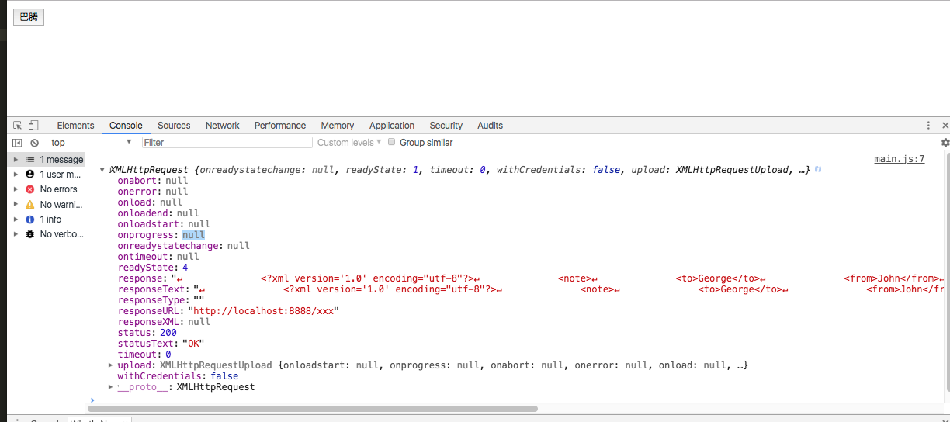
Task: Open the top context dropdown
Action: point(91,143)
